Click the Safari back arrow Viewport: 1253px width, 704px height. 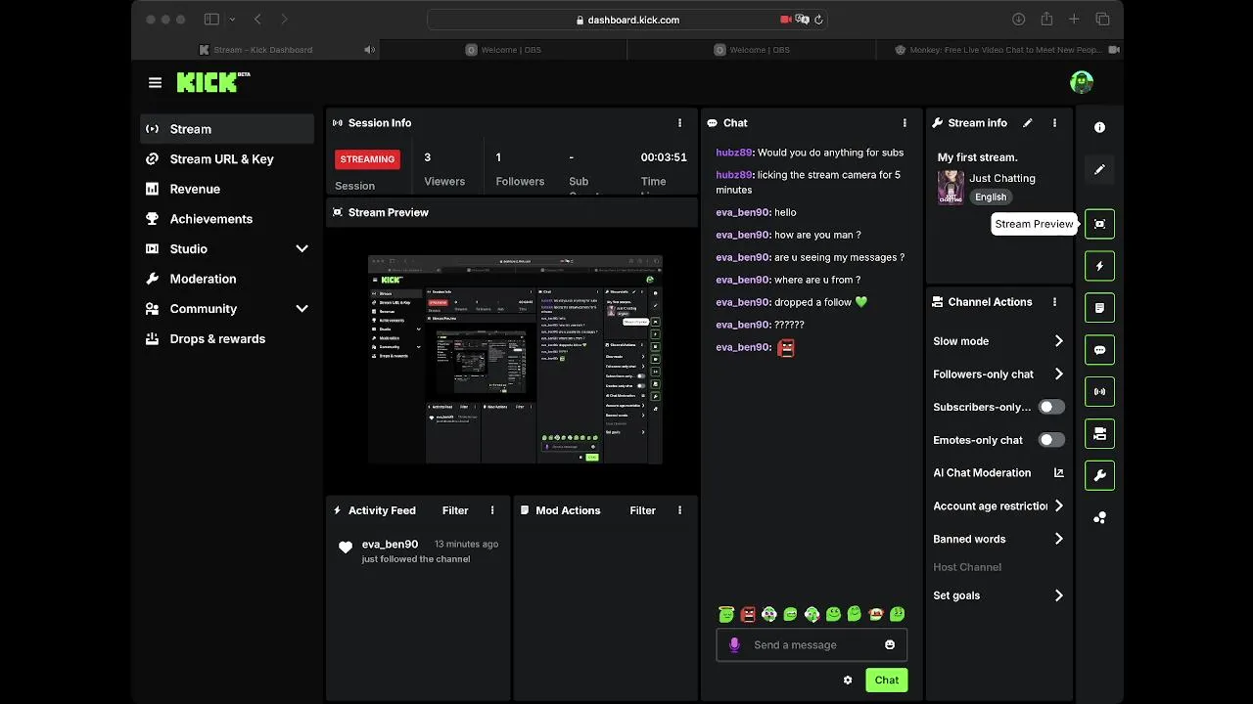[257, 20]
